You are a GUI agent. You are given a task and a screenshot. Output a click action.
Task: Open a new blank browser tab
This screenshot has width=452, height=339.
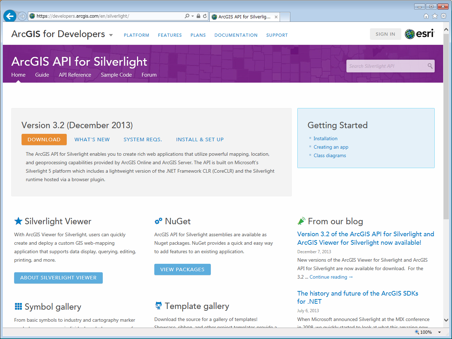coord(285,17)
